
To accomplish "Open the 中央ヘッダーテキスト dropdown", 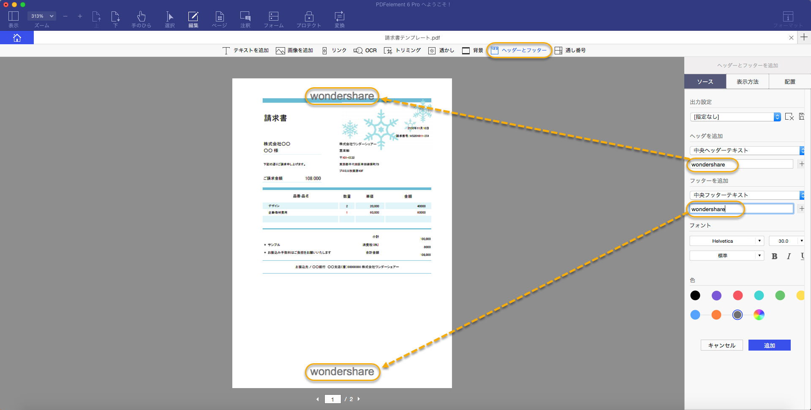I will [x=747, y=150].
